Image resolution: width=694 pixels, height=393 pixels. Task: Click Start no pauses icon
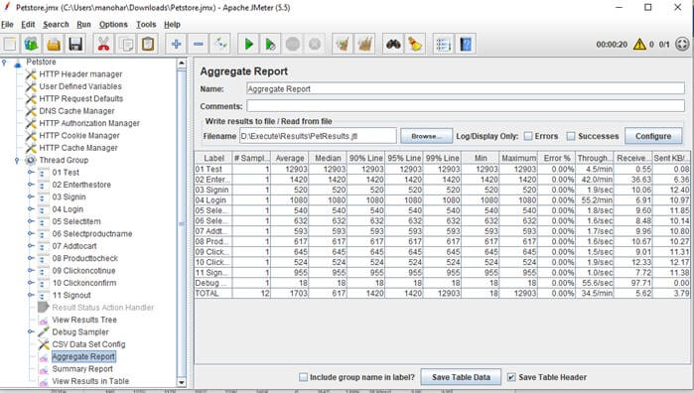coord(270,45)
